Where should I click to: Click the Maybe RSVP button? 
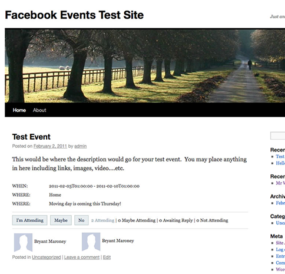(x=61, y=220)
